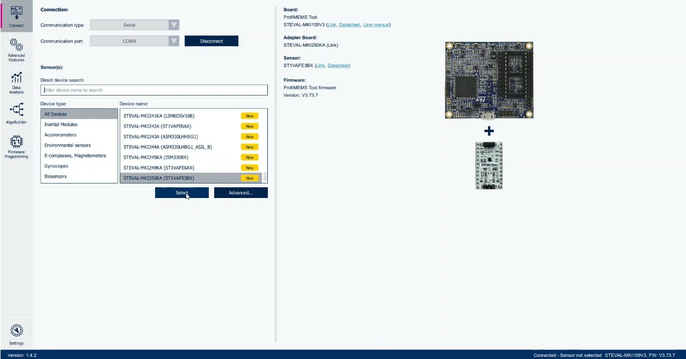Choose STEVAL-MKI242A (ST1VAFE6AX) device
Image resolution: width=686 pixels, height=359 pixels.
pos(191,126)
